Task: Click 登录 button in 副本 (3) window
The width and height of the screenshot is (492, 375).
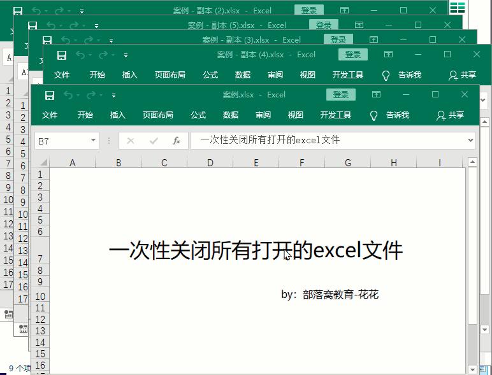Action: pyautogui.click(x=338, y=40)
